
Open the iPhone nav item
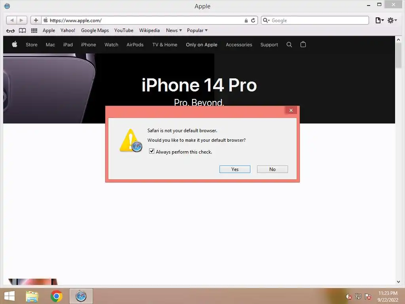pyautogui.click(x=88, y=45)
